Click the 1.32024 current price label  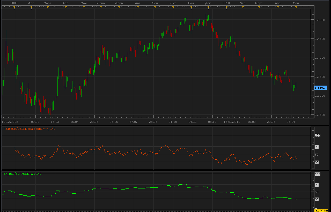coord(320,88)
